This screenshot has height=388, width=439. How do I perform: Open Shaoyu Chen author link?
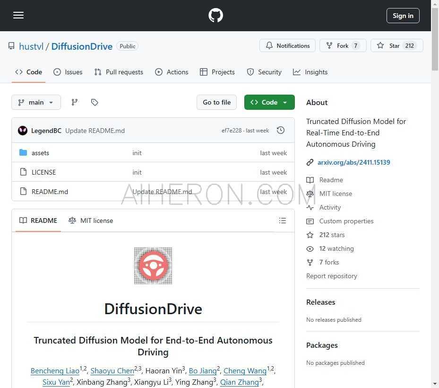click(x=112, y=371)
